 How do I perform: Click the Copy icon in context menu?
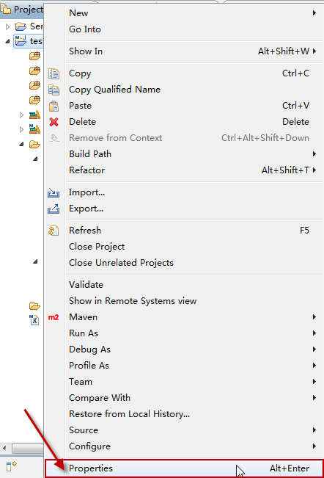tap(54, 73)
